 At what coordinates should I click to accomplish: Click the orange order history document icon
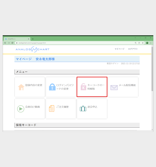(x=52, y=109)
